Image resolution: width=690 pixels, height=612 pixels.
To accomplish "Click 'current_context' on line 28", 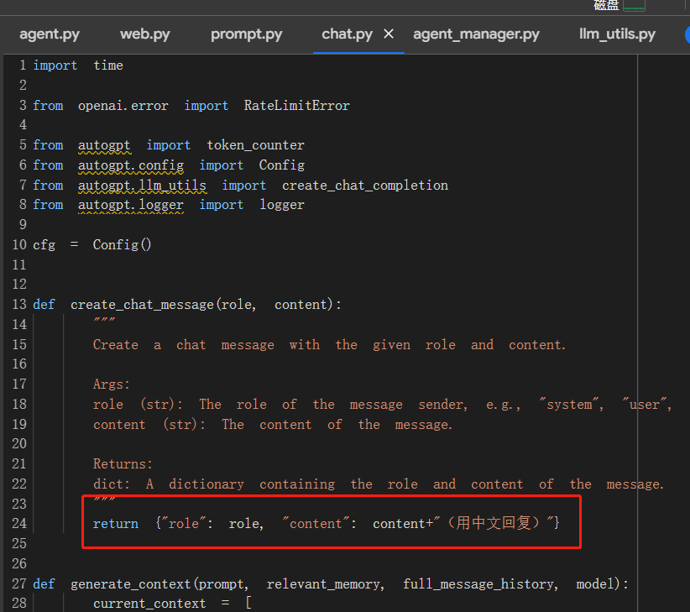I will pyautogui.click(x=149, y=604).
